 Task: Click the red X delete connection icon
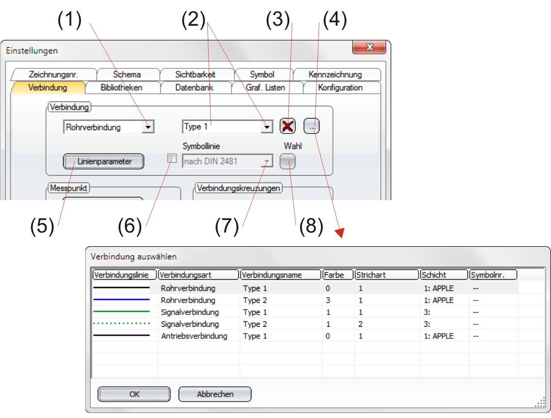(288, 127)
